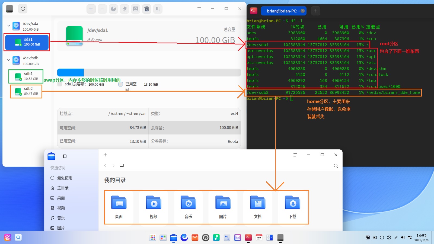Toggle the file manager sidebar
434x244 pixels.
(65, 156)
